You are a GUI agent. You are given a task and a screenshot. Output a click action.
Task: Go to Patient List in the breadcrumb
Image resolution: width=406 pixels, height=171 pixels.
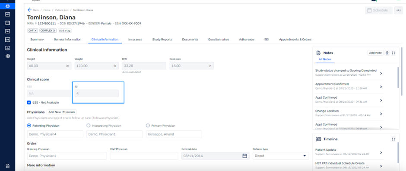62,10
